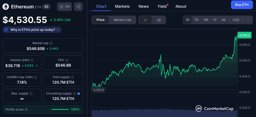Toggle chart to Price view
This screenshot has height=117, width=256.
100,20
